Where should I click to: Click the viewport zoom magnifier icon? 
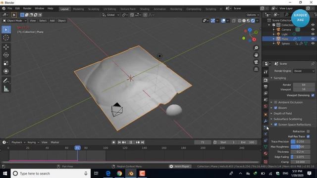[256, 48]
